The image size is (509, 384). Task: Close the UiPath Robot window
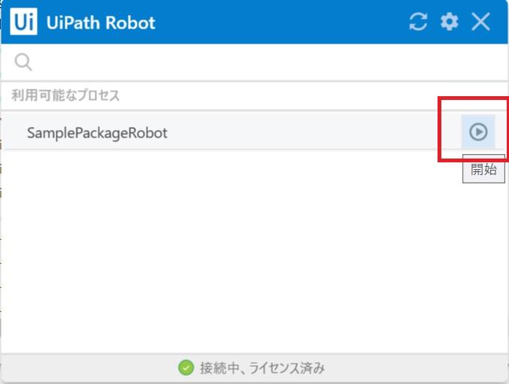481,22
